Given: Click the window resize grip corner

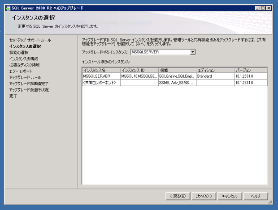Looking at the screenshot, I should pyautogui.click(x=270, y=202).
